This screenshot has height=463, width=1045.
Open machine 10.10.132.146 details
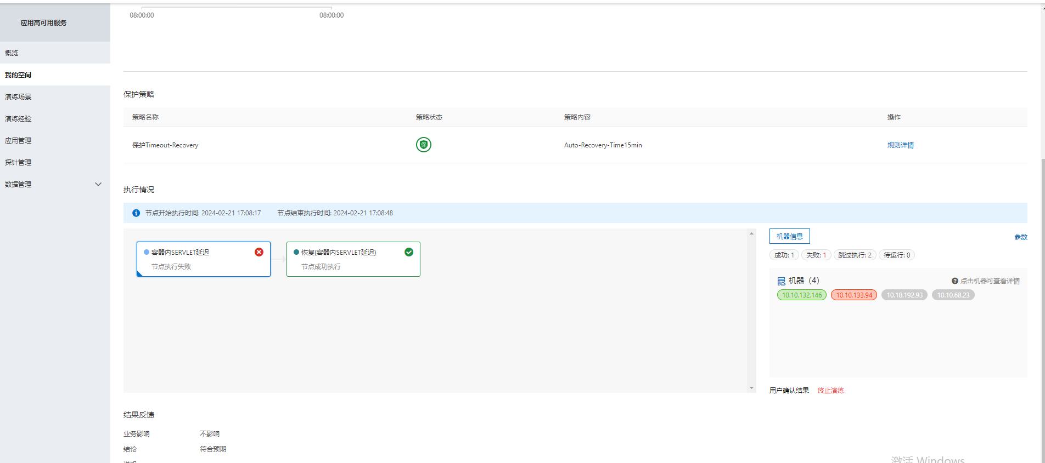click(x=802, y=295)
